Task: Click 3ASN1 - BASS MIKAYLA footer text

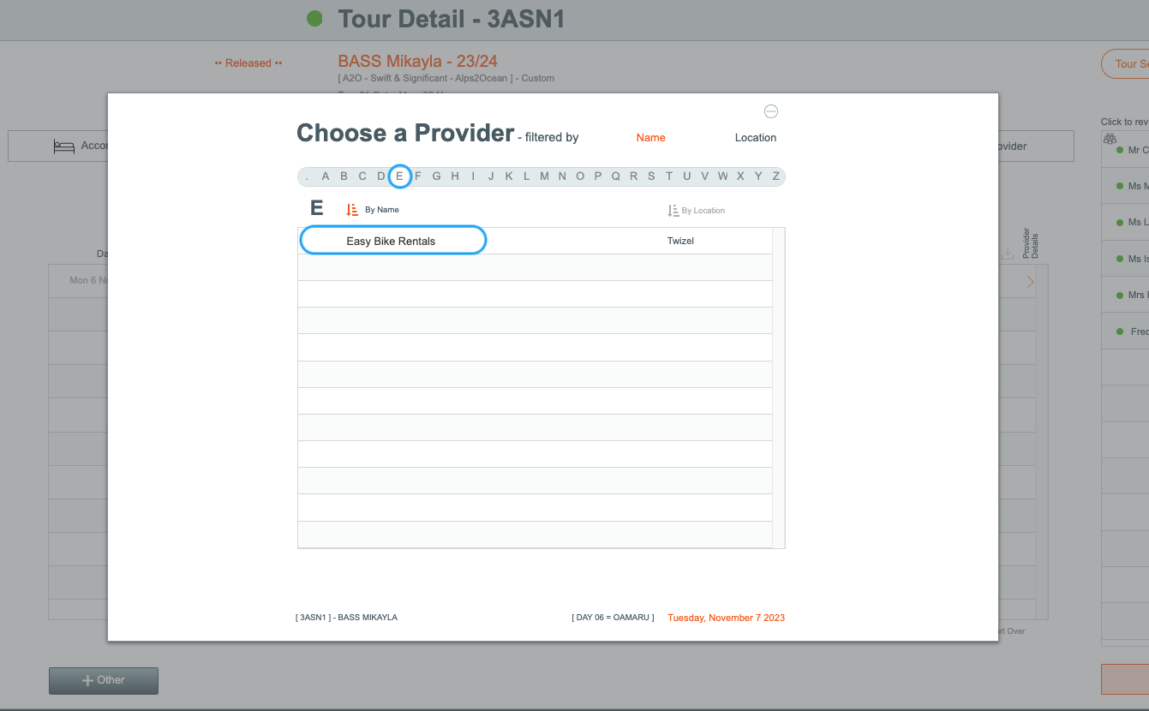Action: pyautogui.click(x=346, y=618)
